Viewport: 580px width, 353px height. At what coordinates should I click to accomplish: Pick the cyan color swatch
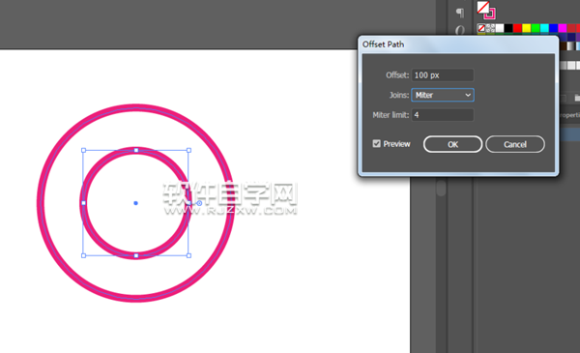pos(544,28)
